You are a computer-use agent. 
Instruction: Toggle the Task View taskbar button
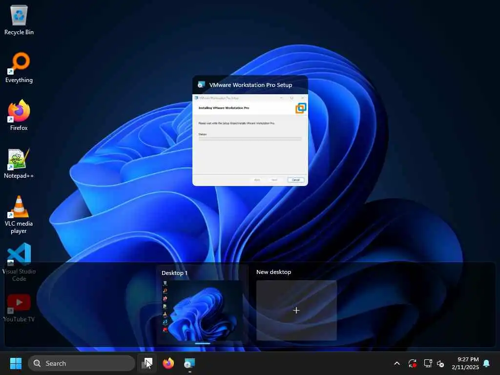(147, 363)
